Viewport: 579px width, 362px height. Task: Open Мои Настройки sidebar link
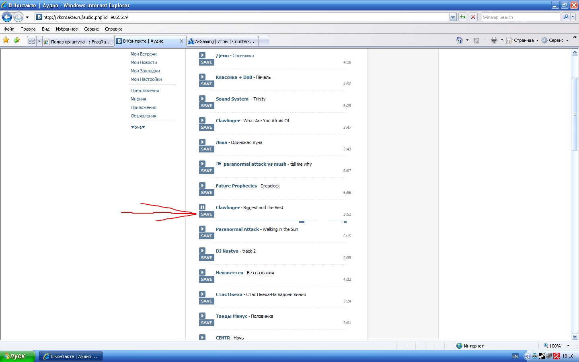coord(146,79)
